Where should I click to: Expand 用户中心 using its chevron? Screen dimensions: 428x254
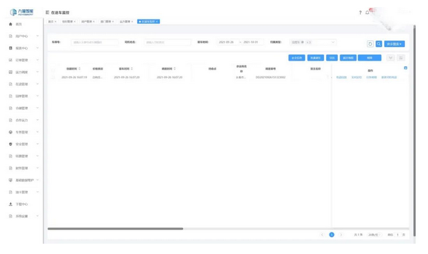coord(37,36)
